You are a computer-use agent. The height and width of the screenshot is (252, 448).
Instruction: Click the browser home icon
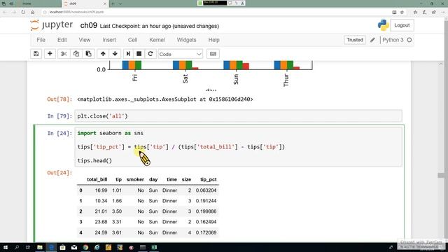pyautogui.click(x=33, y=12)
